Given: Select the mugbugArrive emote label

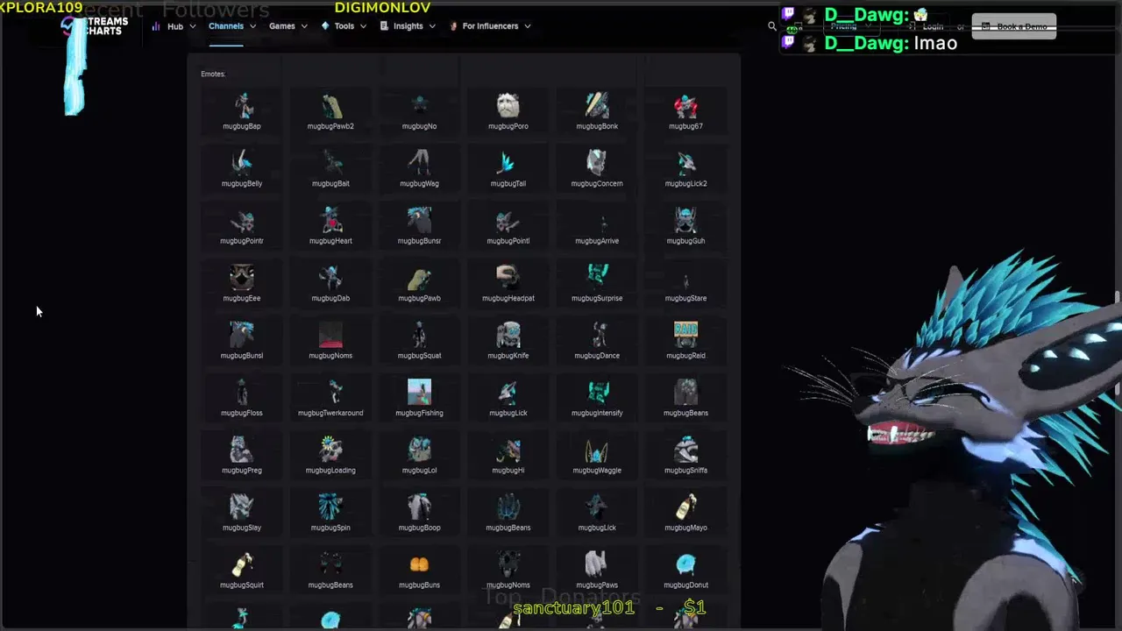Looking at the screenshot, I should 597,241.
